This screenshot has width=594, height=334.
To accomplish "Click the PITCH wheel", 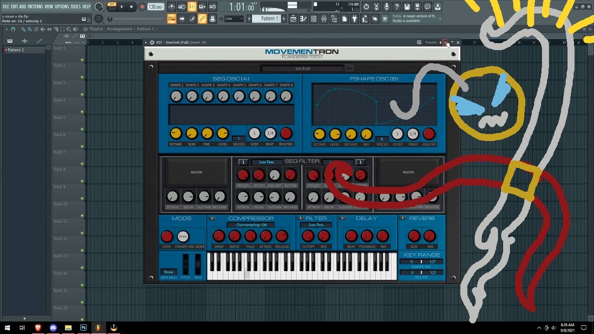I will (186, 264).
